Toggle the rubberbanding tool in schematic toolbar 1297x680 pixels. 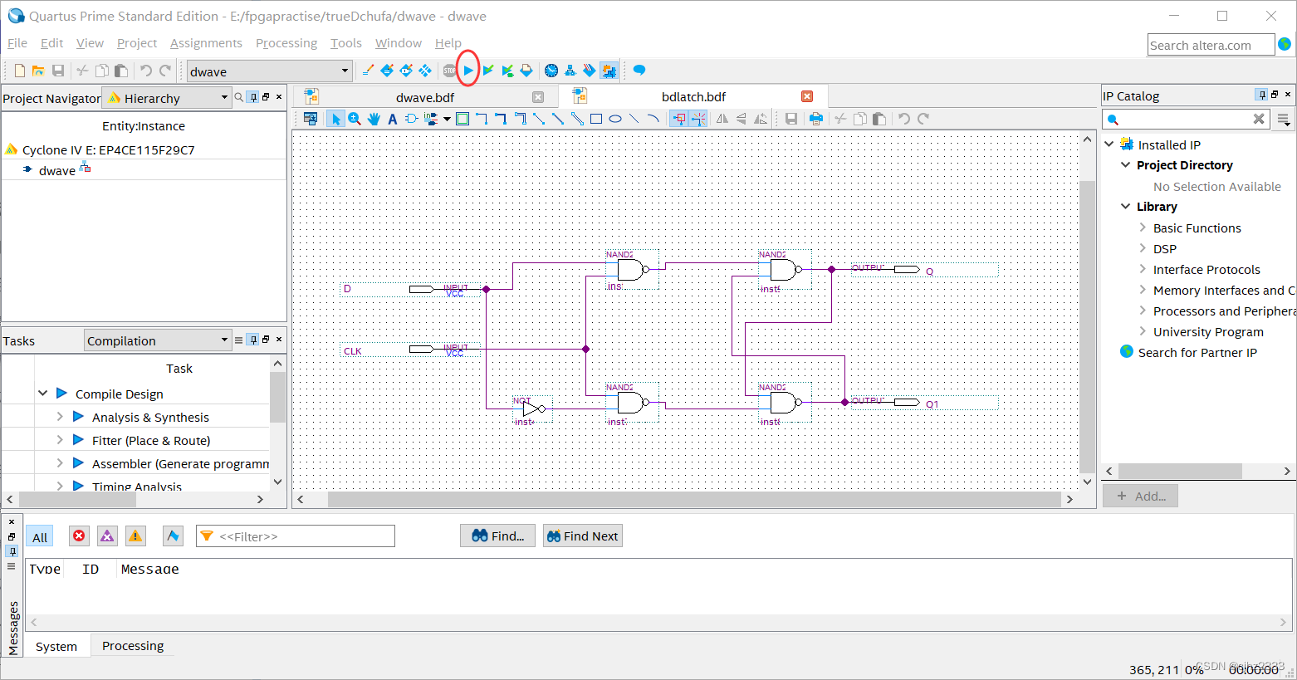pyautogui.click(x=680, y=119)
